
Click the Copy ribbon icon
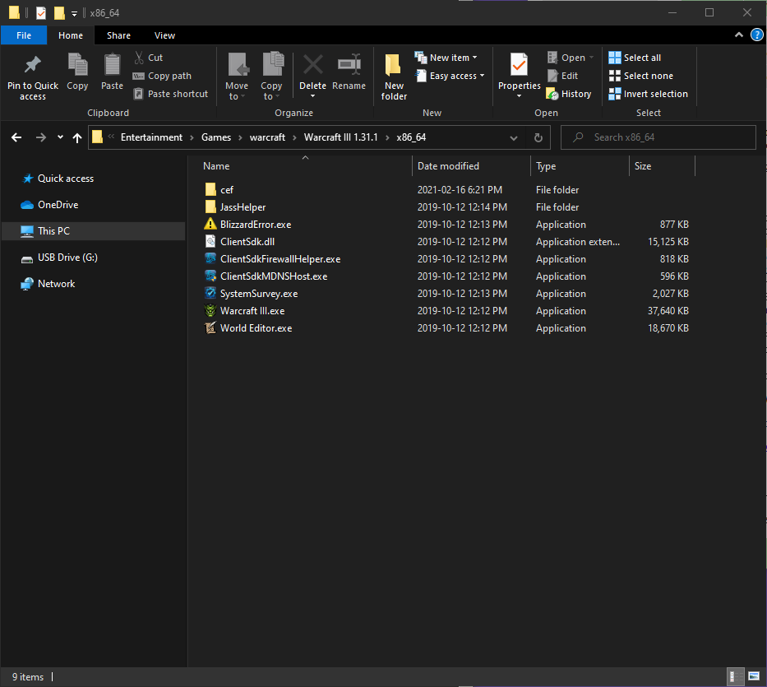[x=77, y=65]
